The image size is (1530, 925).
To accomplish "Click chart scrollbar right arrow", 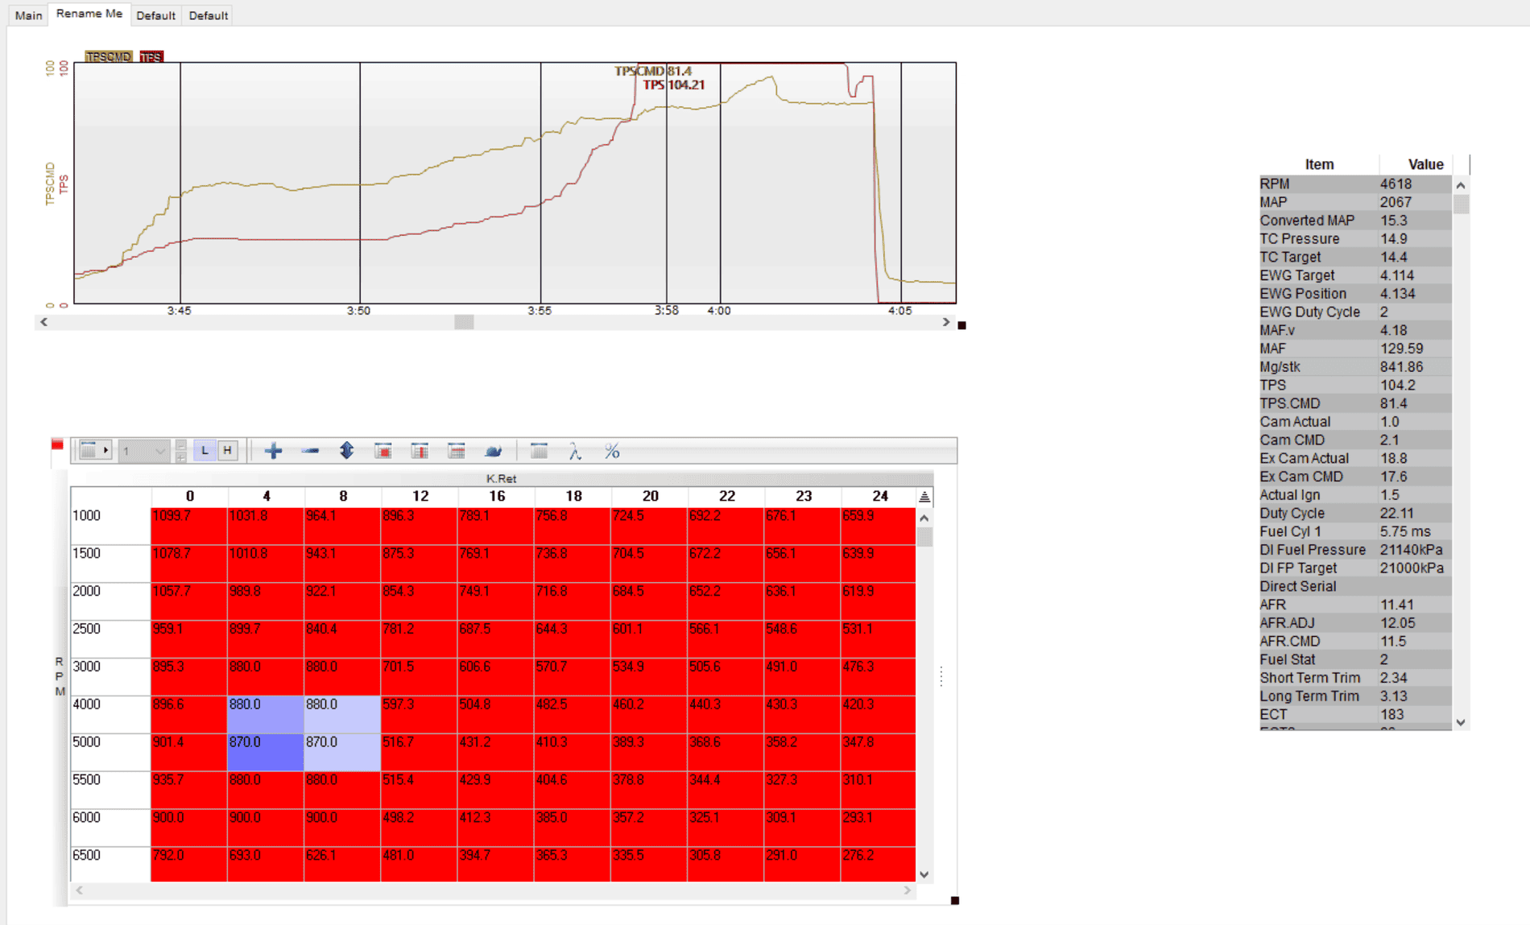I will (x=946, y=322).
